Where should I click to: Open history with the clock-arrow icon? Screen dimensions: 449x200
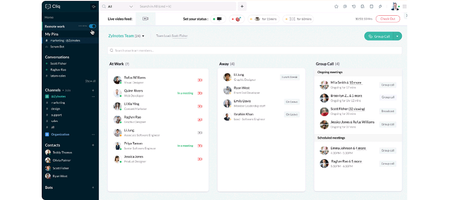tap(354, 6)
